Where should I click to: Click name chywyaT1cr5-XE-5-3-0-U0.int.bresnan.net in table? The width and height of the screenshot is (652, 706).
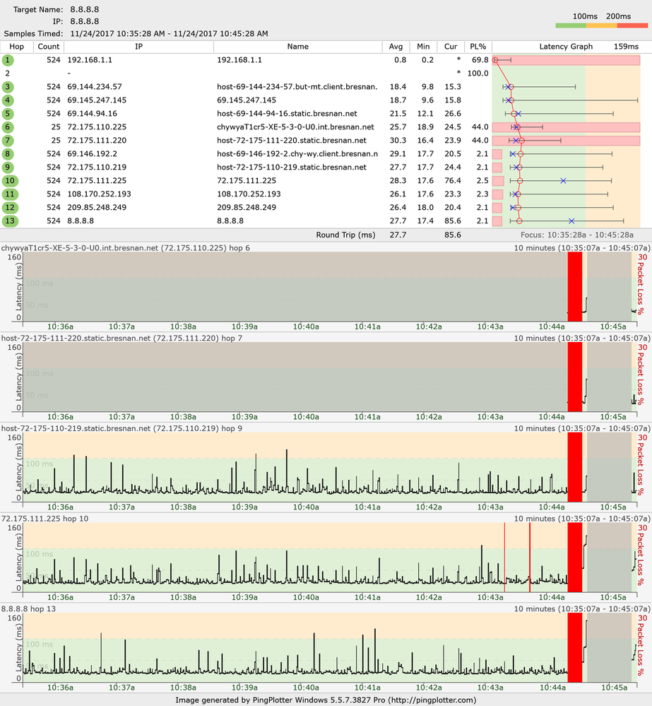tap(296, 127)
